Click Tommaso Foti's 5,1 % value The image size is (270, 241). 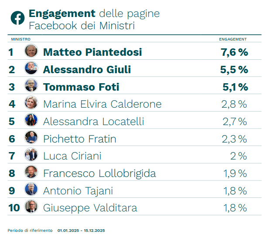point(235,87)
